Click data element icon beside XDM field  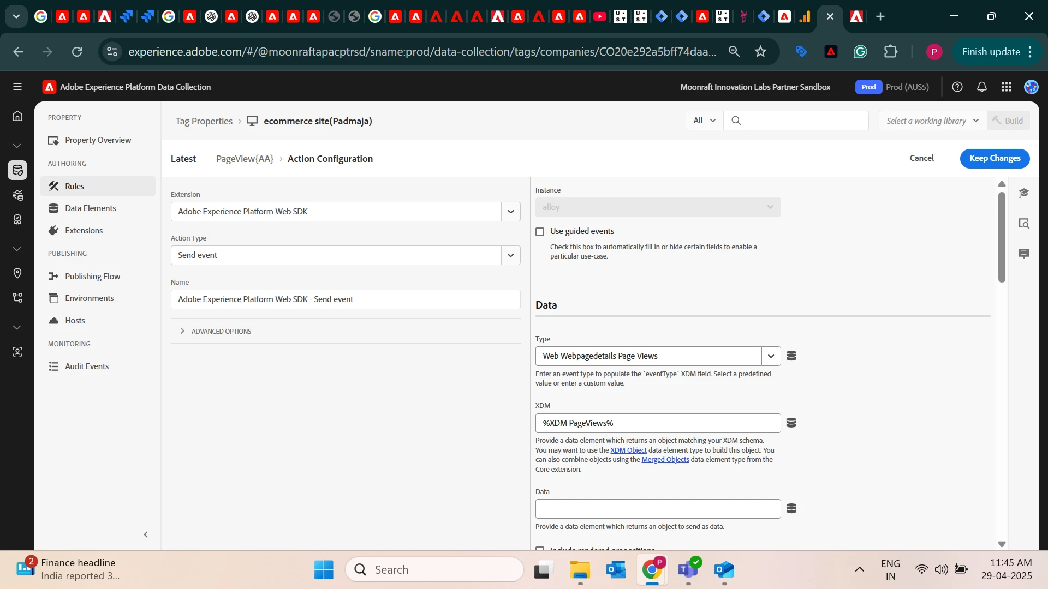coord(791,423)
